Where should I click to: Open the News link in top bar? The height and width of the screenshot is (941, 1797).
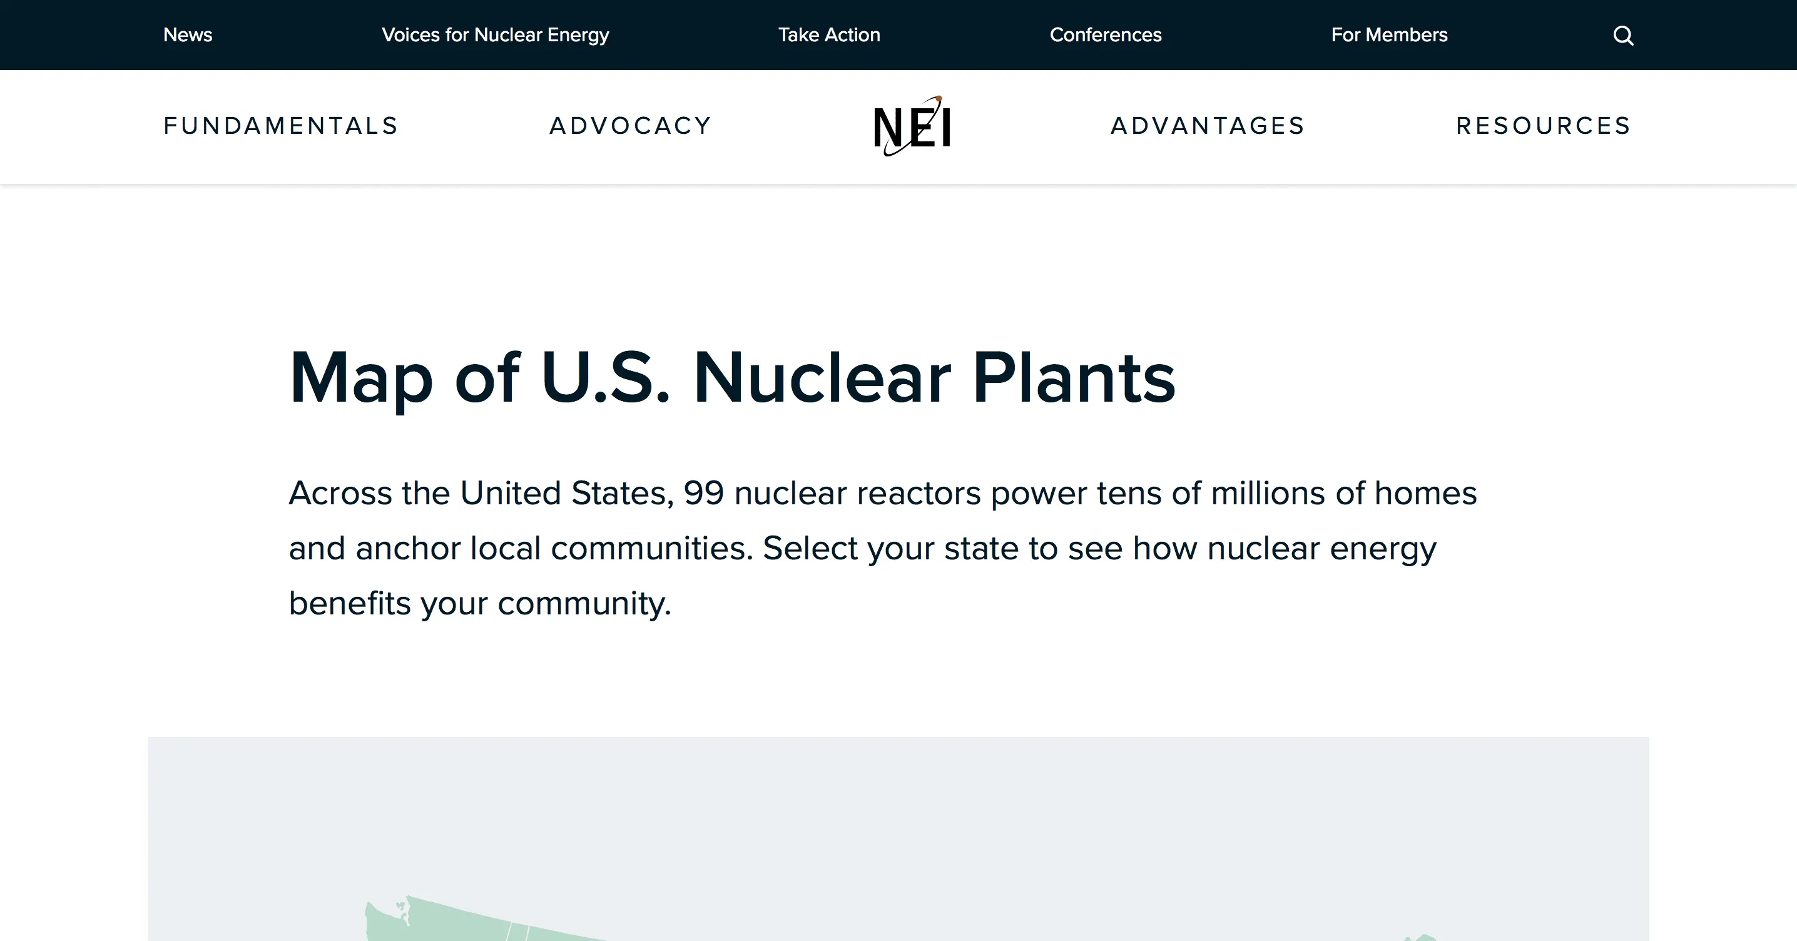(188, 35)
